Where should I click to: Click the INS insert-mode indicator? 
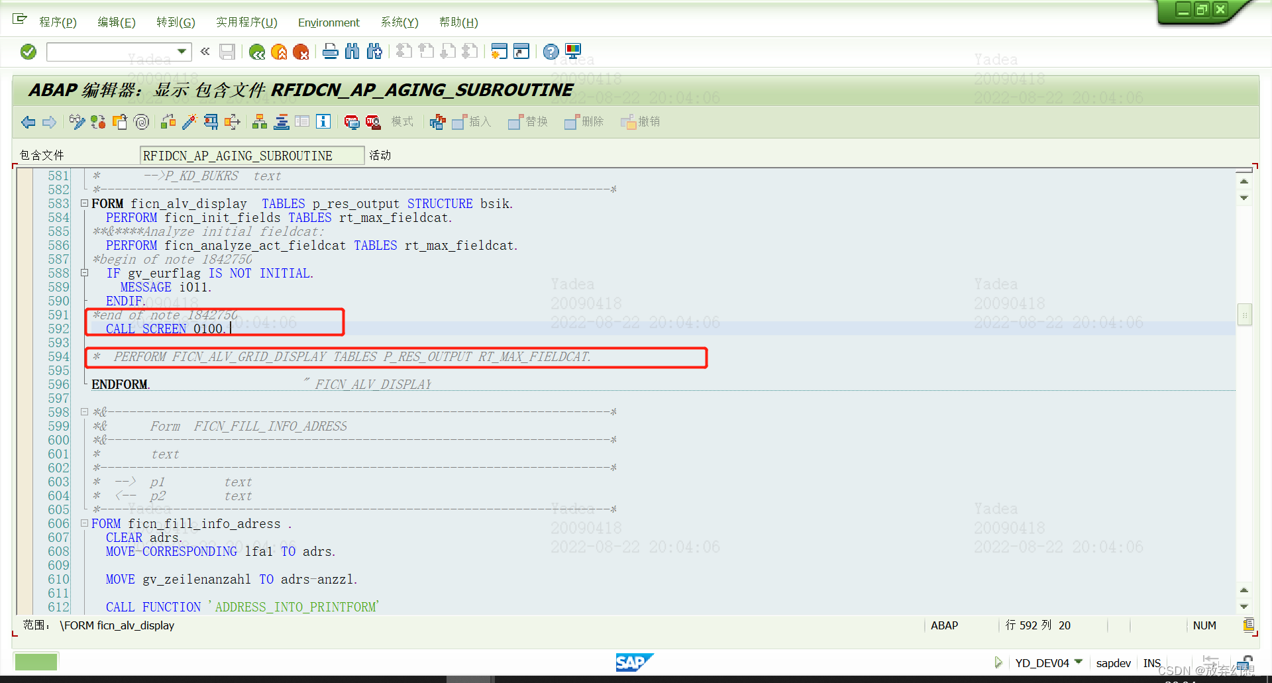(x=1152, y=662)
